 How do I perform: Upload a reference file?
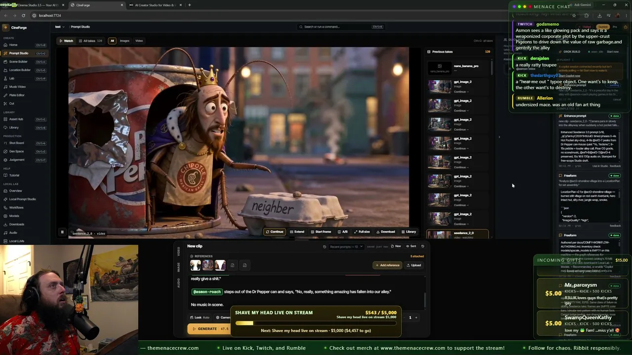click(414, 265)
